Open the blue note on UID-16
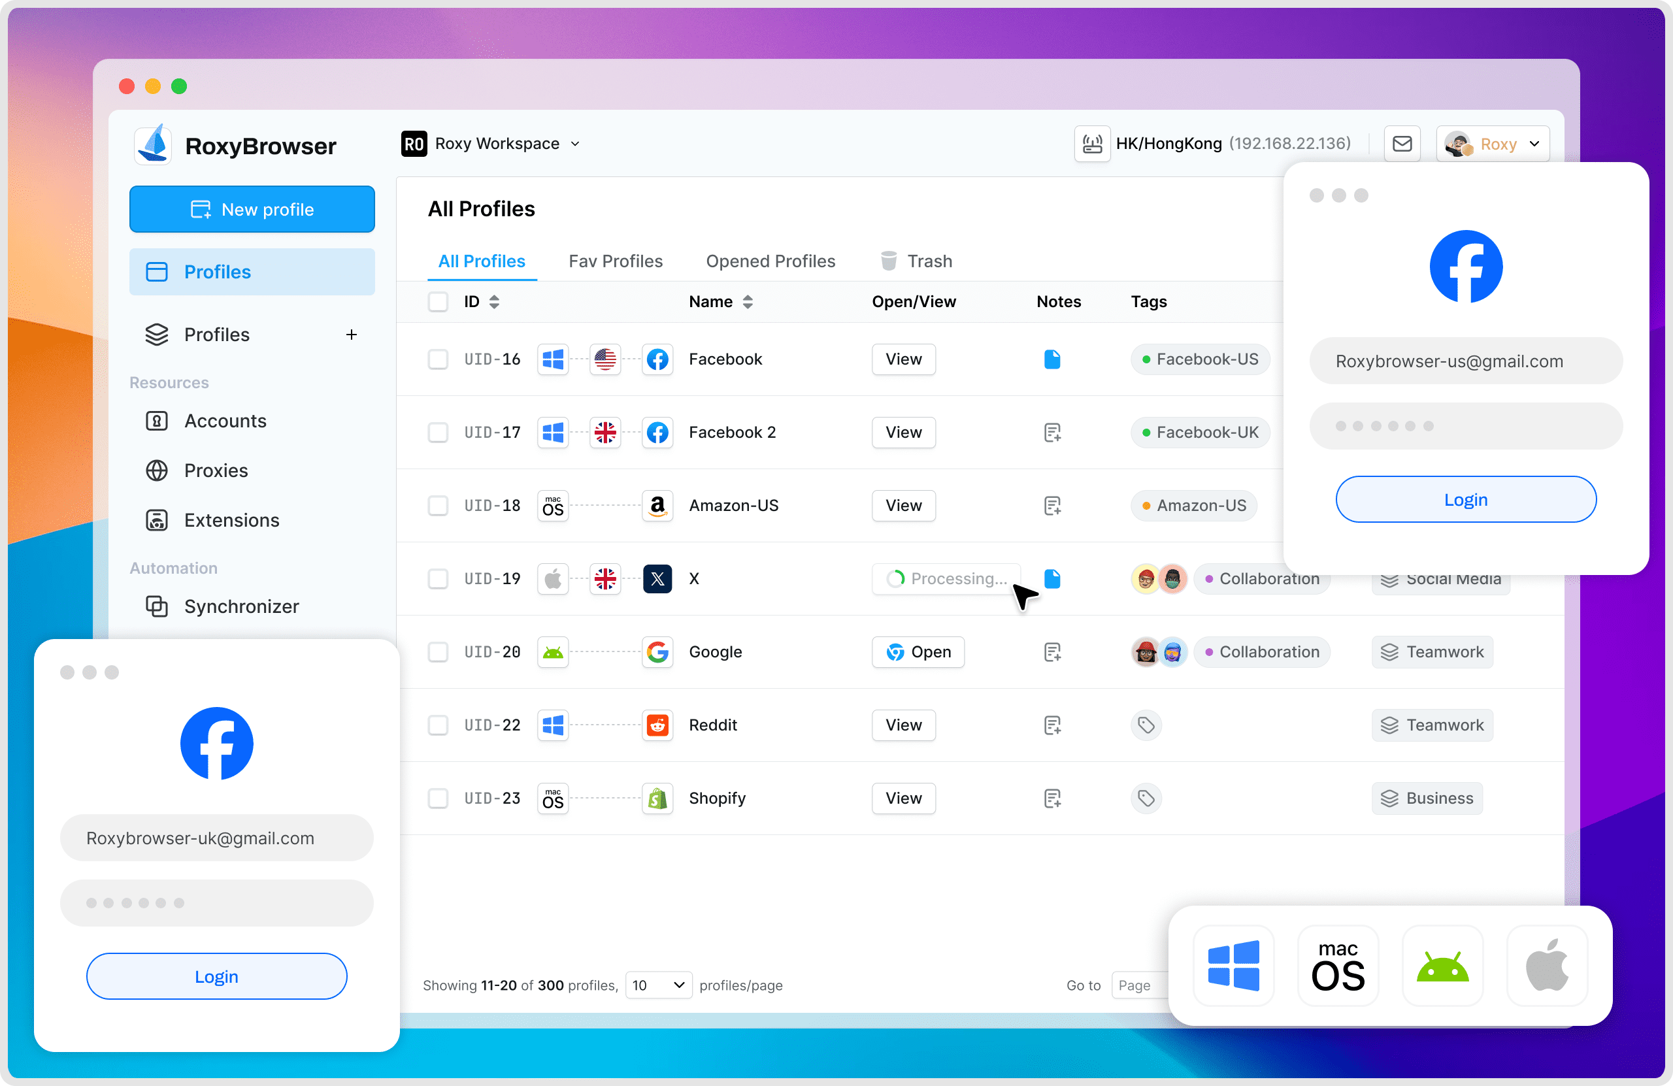The width and height of the screenshot is (1673, 1086). pos(1052,359)
